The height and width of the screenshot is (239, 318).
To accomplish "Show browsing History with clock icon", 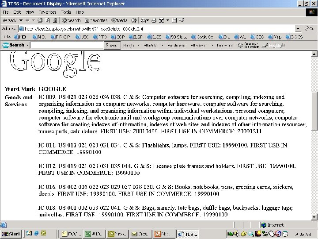I will (x=134, y=20).
